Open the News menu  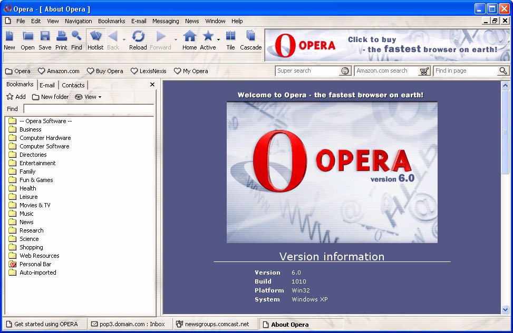pyautogui.click(x=192, y=21)
